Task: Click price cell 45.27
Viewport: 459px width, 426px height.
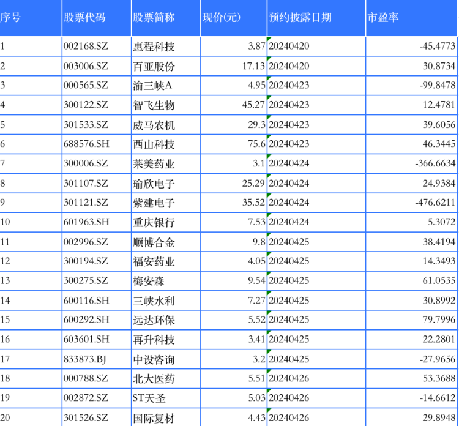Action: click(234, 105)
